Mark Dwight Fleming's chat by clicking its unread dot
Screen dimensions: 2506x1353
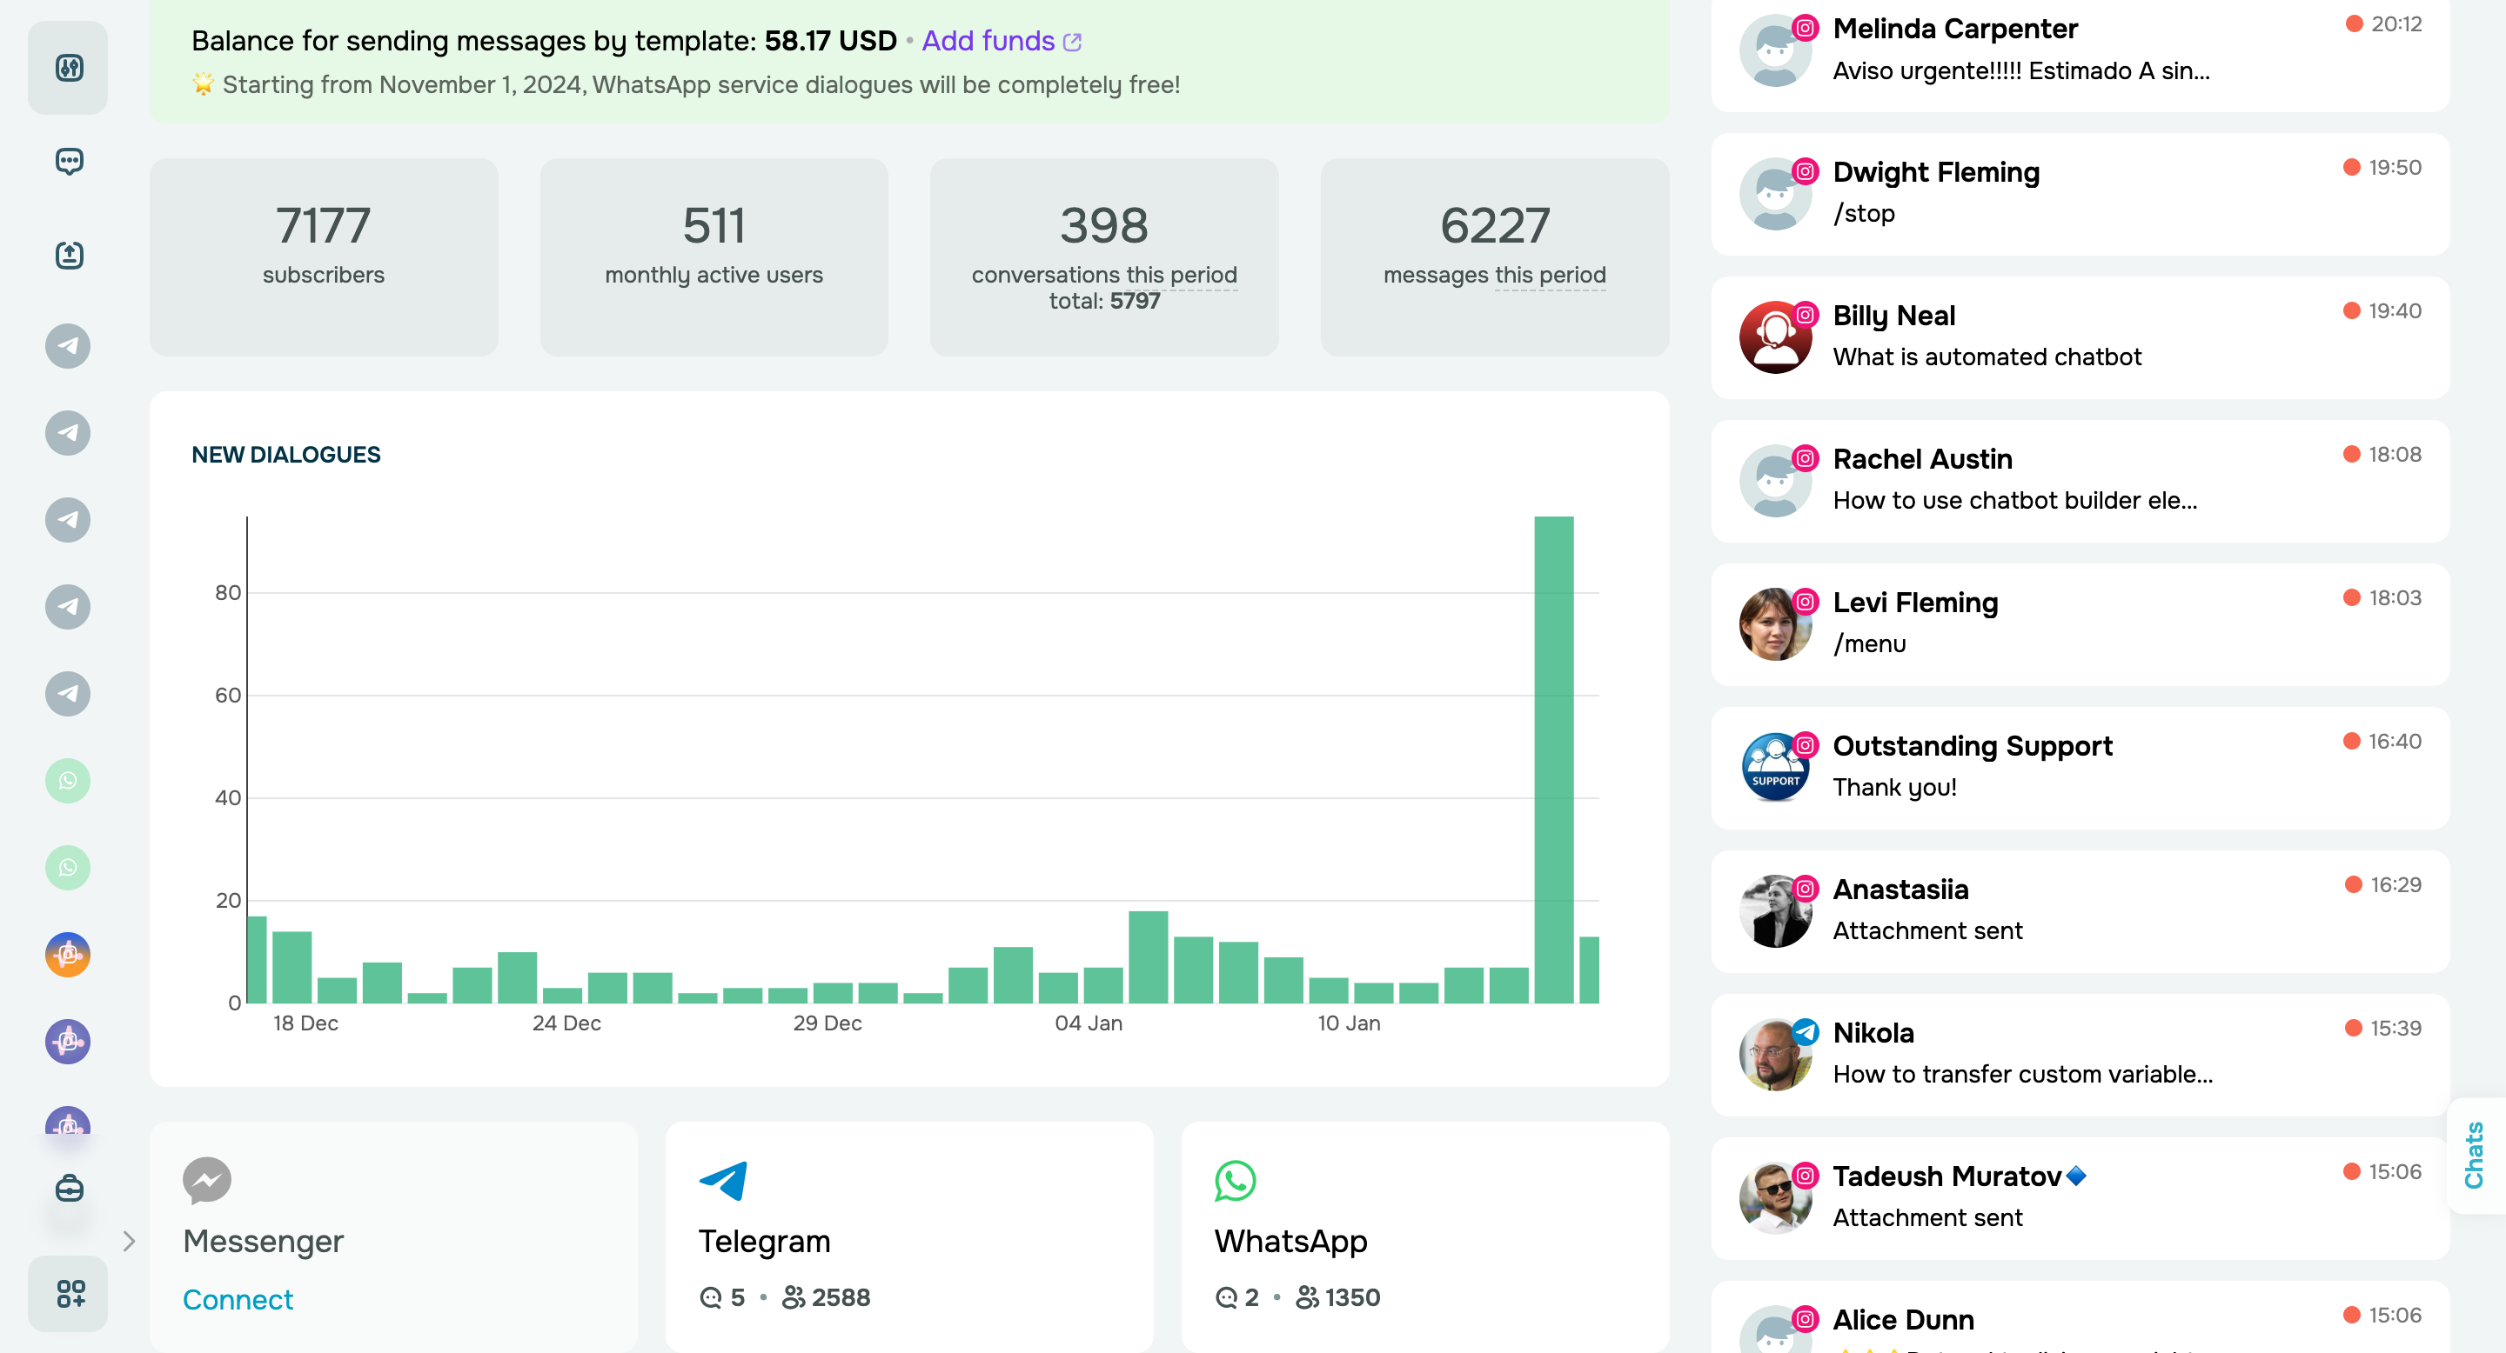pyautogui.click(x=2352, y=166)
